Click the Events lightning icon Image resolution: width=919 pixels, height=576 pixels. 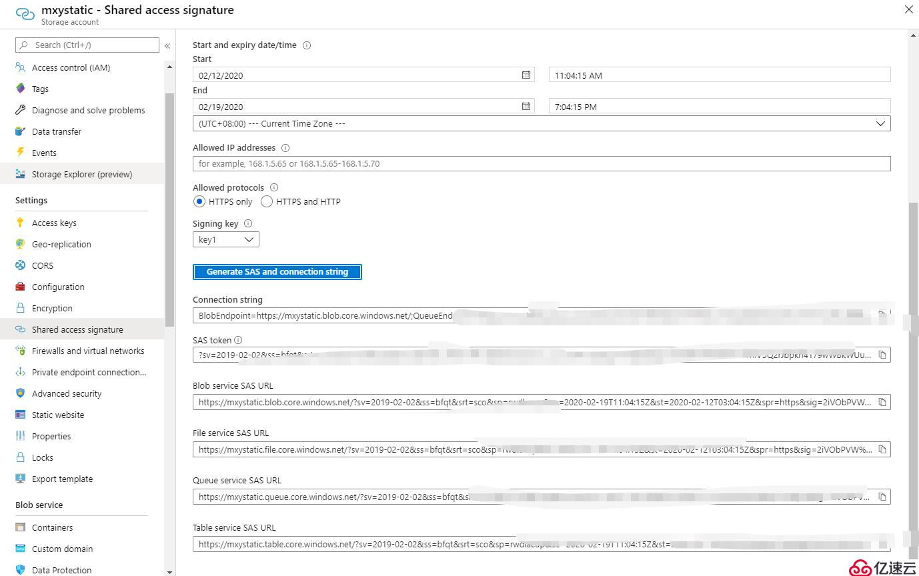(x=20, y=153)
